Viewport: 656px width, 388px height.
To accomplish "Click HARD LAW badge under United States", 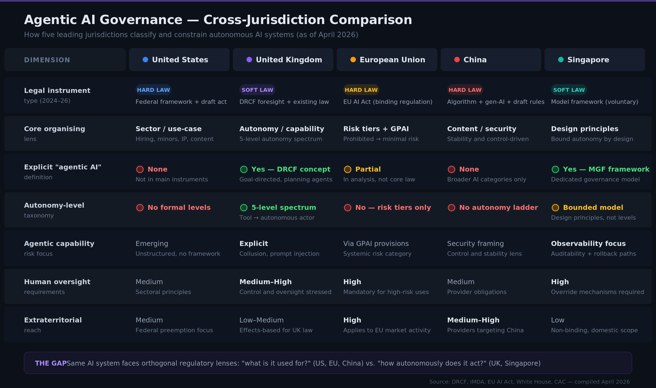I will (x=153, y=90).
